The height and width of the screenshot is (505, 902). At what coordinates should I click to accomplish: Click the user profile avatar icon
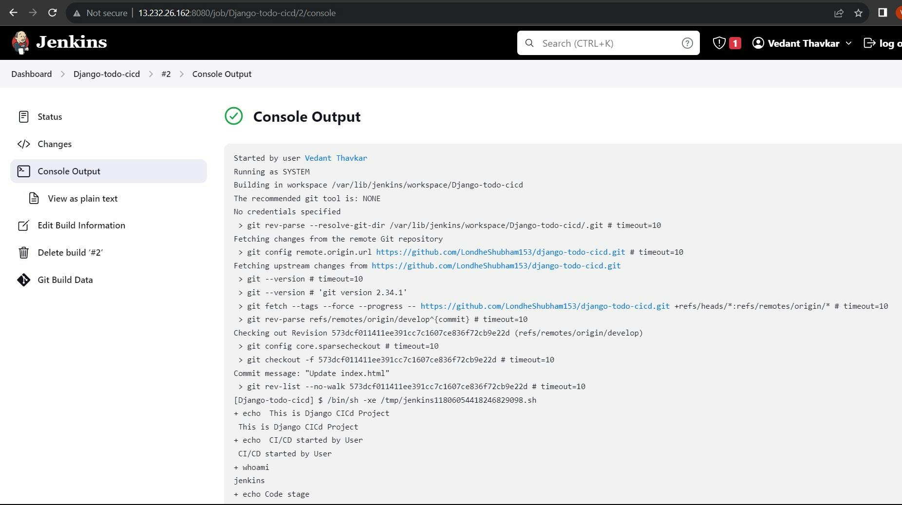(758, 43)
